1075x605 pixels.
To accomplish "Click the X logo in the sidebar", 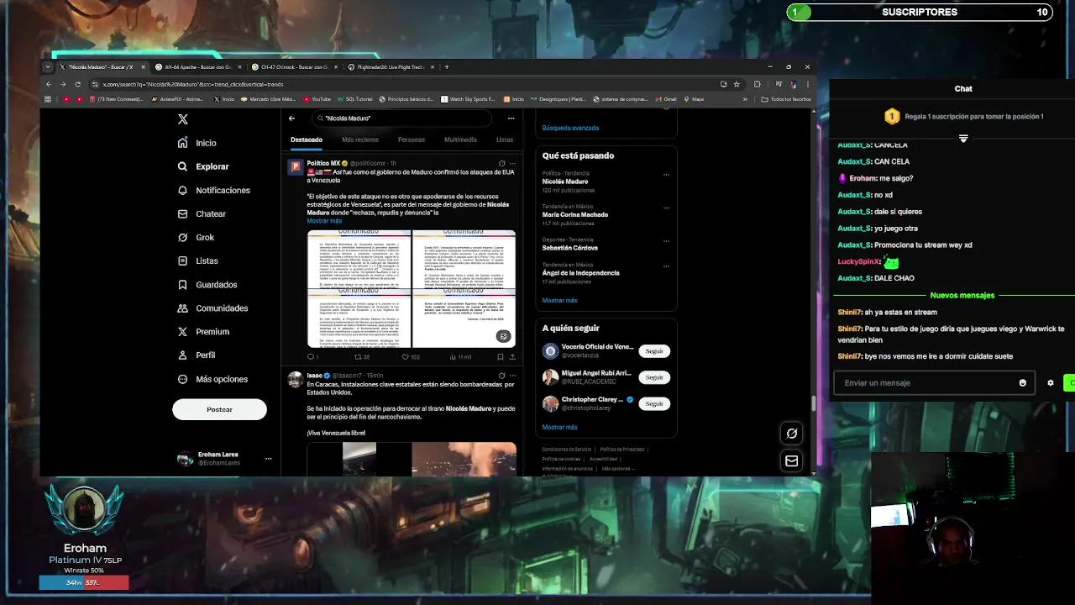I will point(182,119).
